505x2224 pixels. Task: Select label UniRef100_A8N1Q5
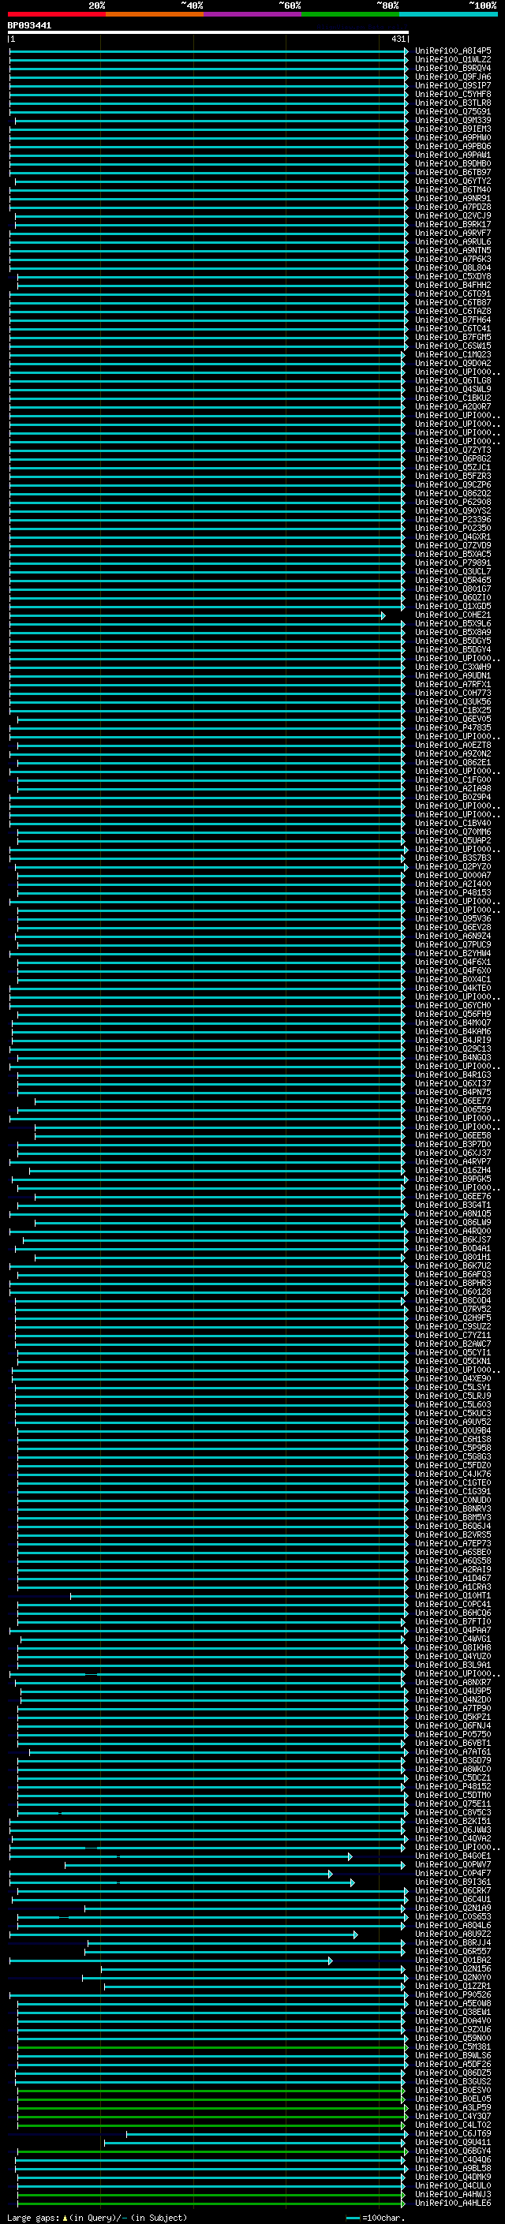click(452, 1215)
